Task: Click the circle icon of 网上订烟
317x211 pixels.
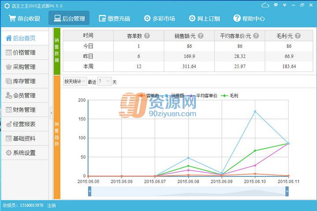Action: [192, 18]
